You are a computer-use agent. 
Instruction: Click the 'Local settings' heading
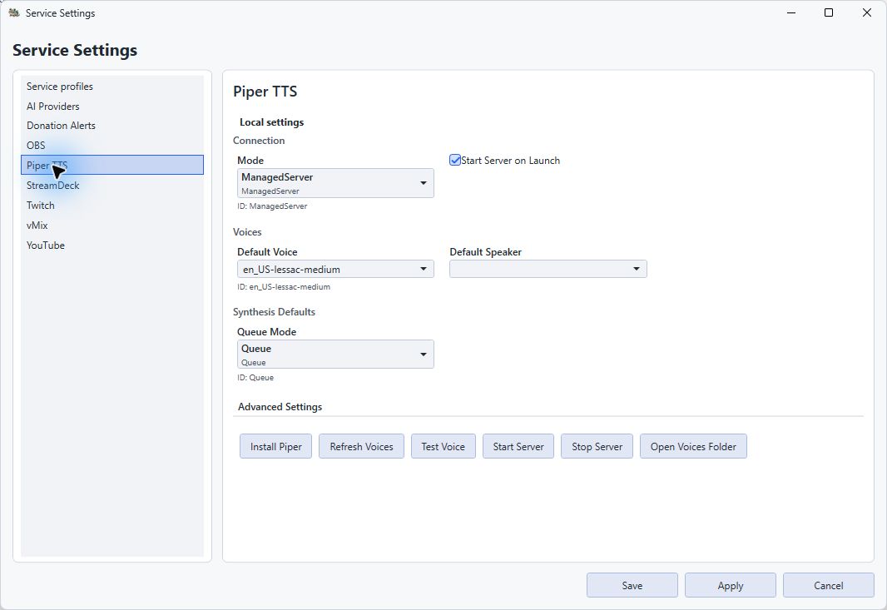[271, 122]
